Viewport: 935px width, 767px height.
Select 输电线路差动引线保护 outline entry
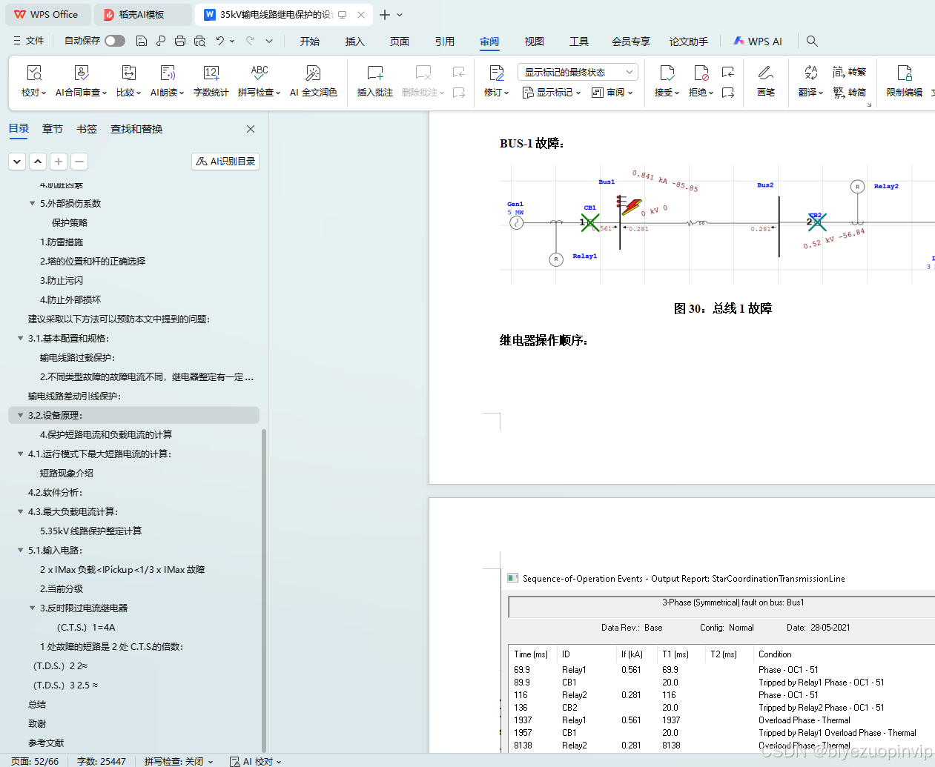coord(74,396)
